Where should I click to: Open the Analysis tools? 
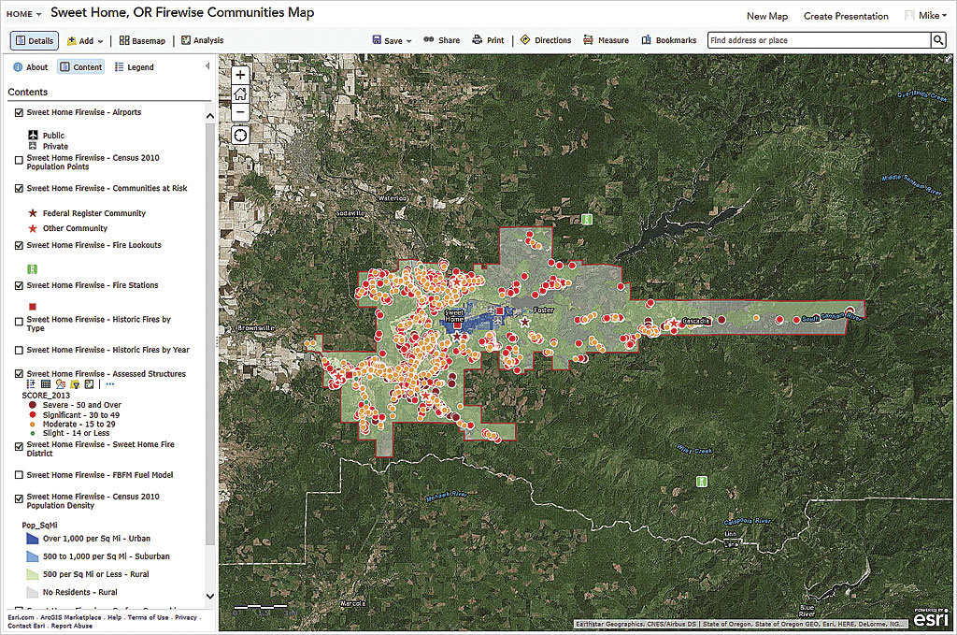(202, 40)
